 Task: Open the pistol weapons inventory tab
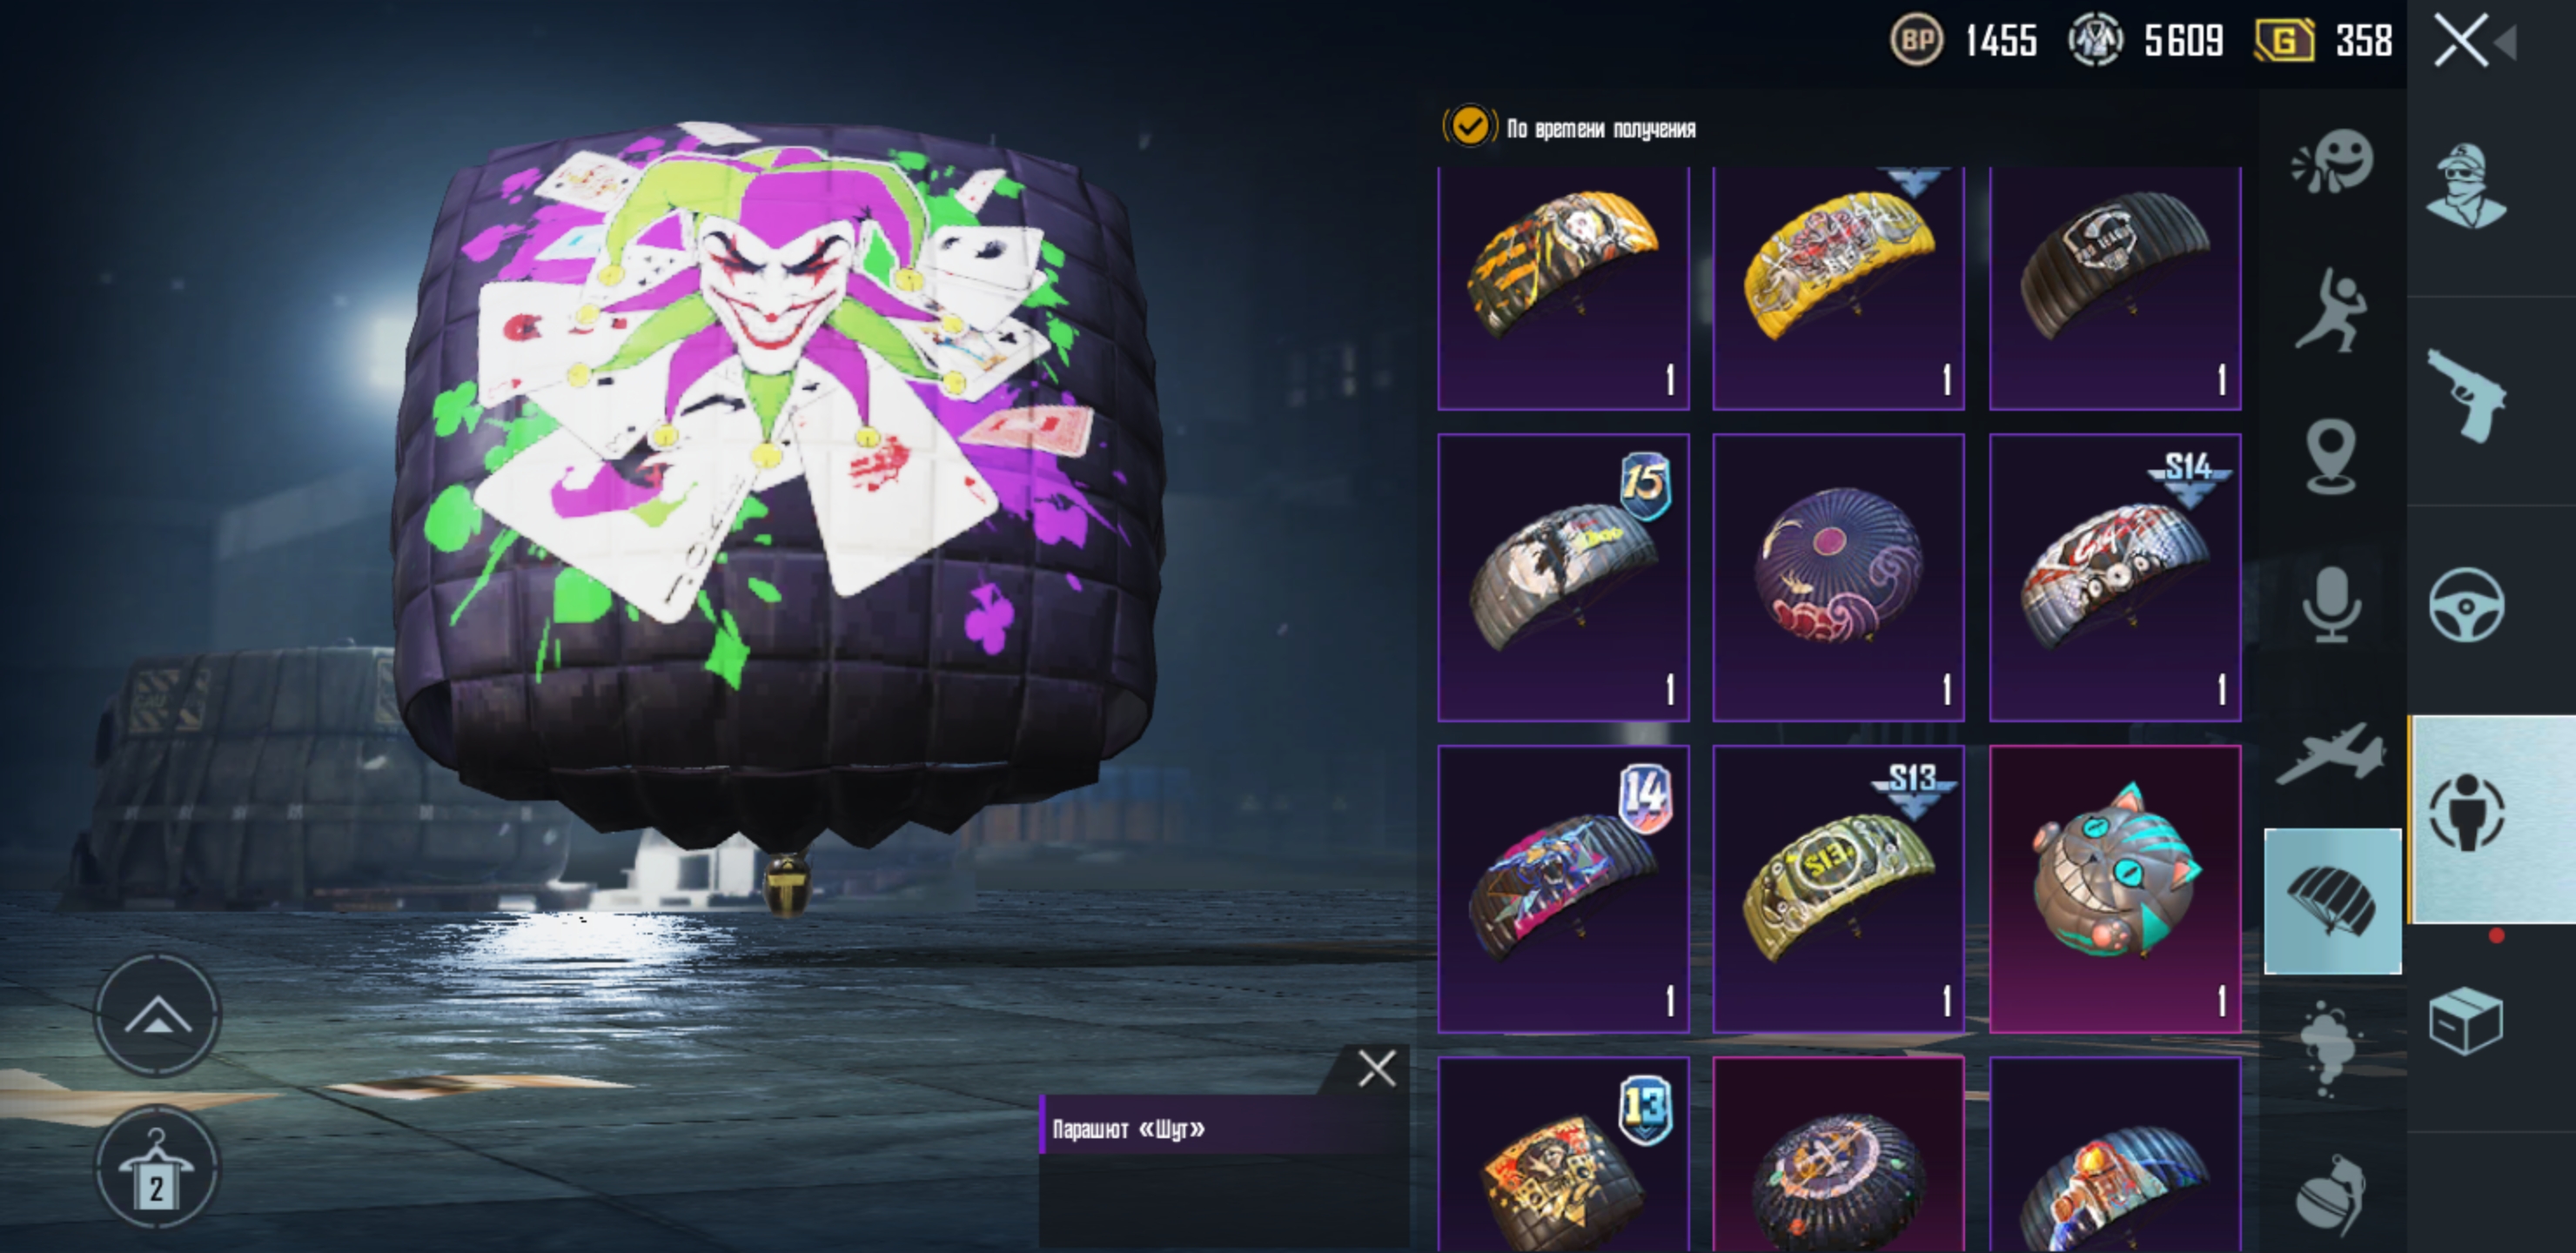[2468, 396]
